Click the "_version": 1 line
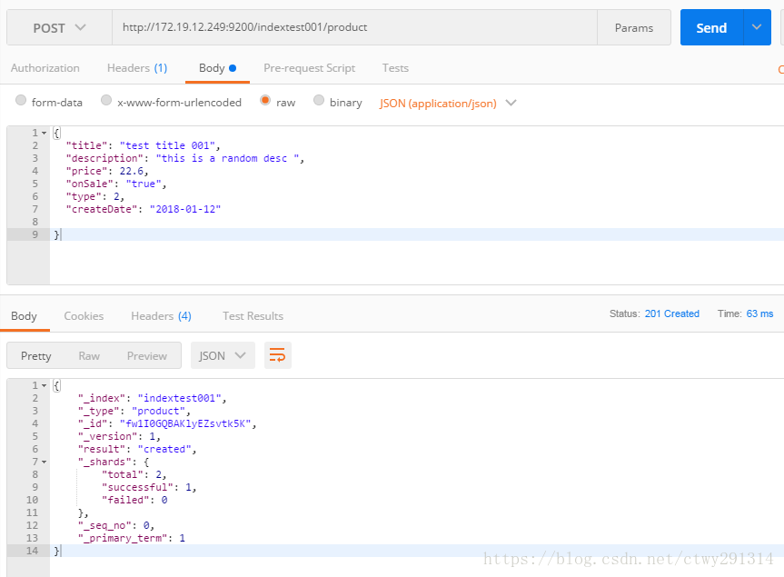 (x=119, y=436)
